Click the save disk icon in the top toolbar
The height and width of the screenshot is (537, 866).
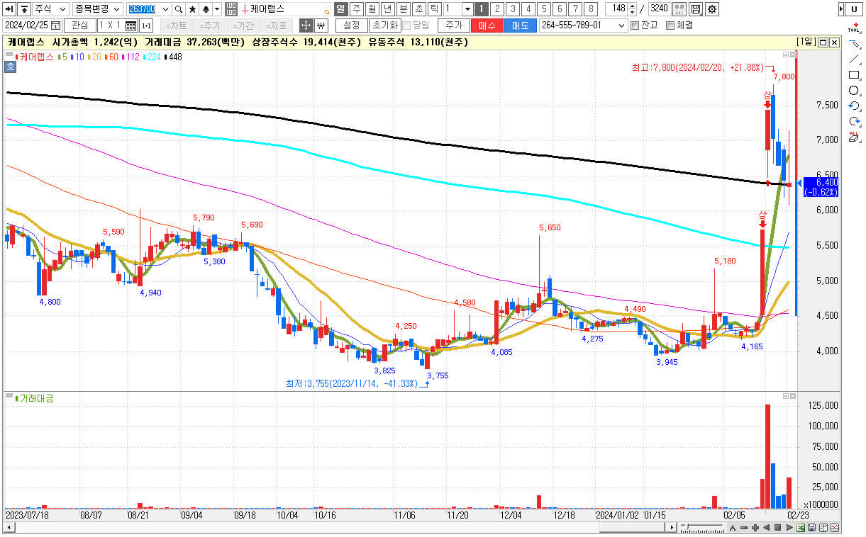[695, 9]
